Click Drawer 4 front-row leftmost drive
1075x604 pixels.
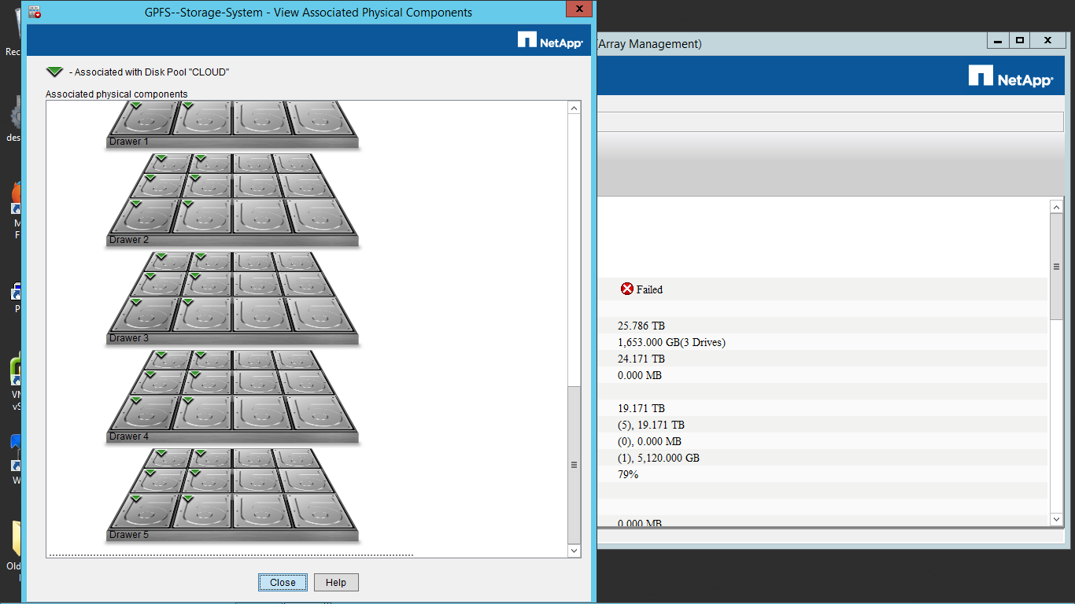(x=142, y=413)
